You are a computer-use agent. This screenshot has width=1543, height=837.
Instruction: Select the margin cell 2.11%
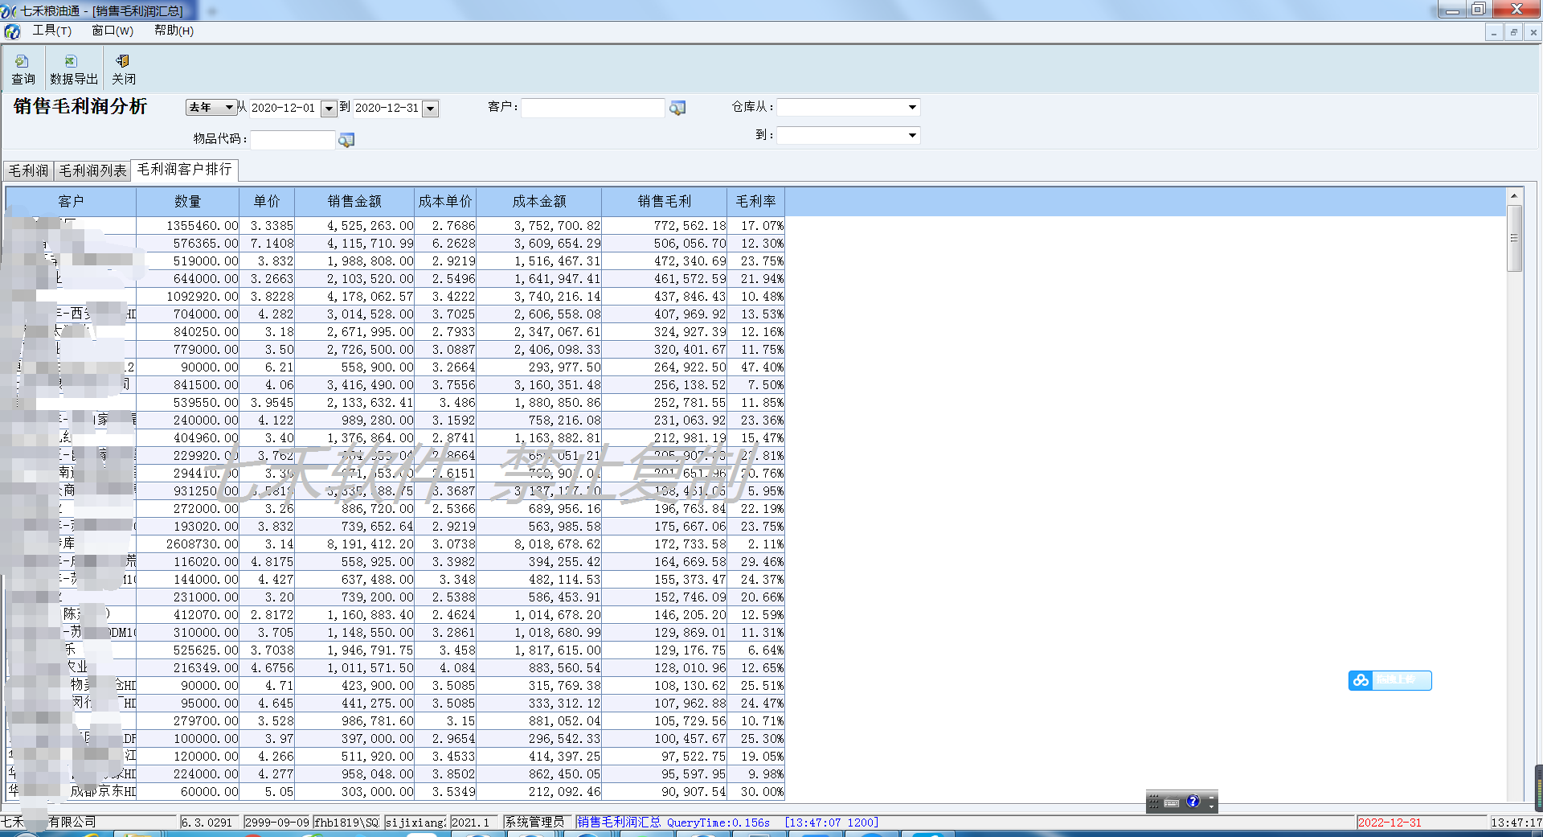[756, 544]
